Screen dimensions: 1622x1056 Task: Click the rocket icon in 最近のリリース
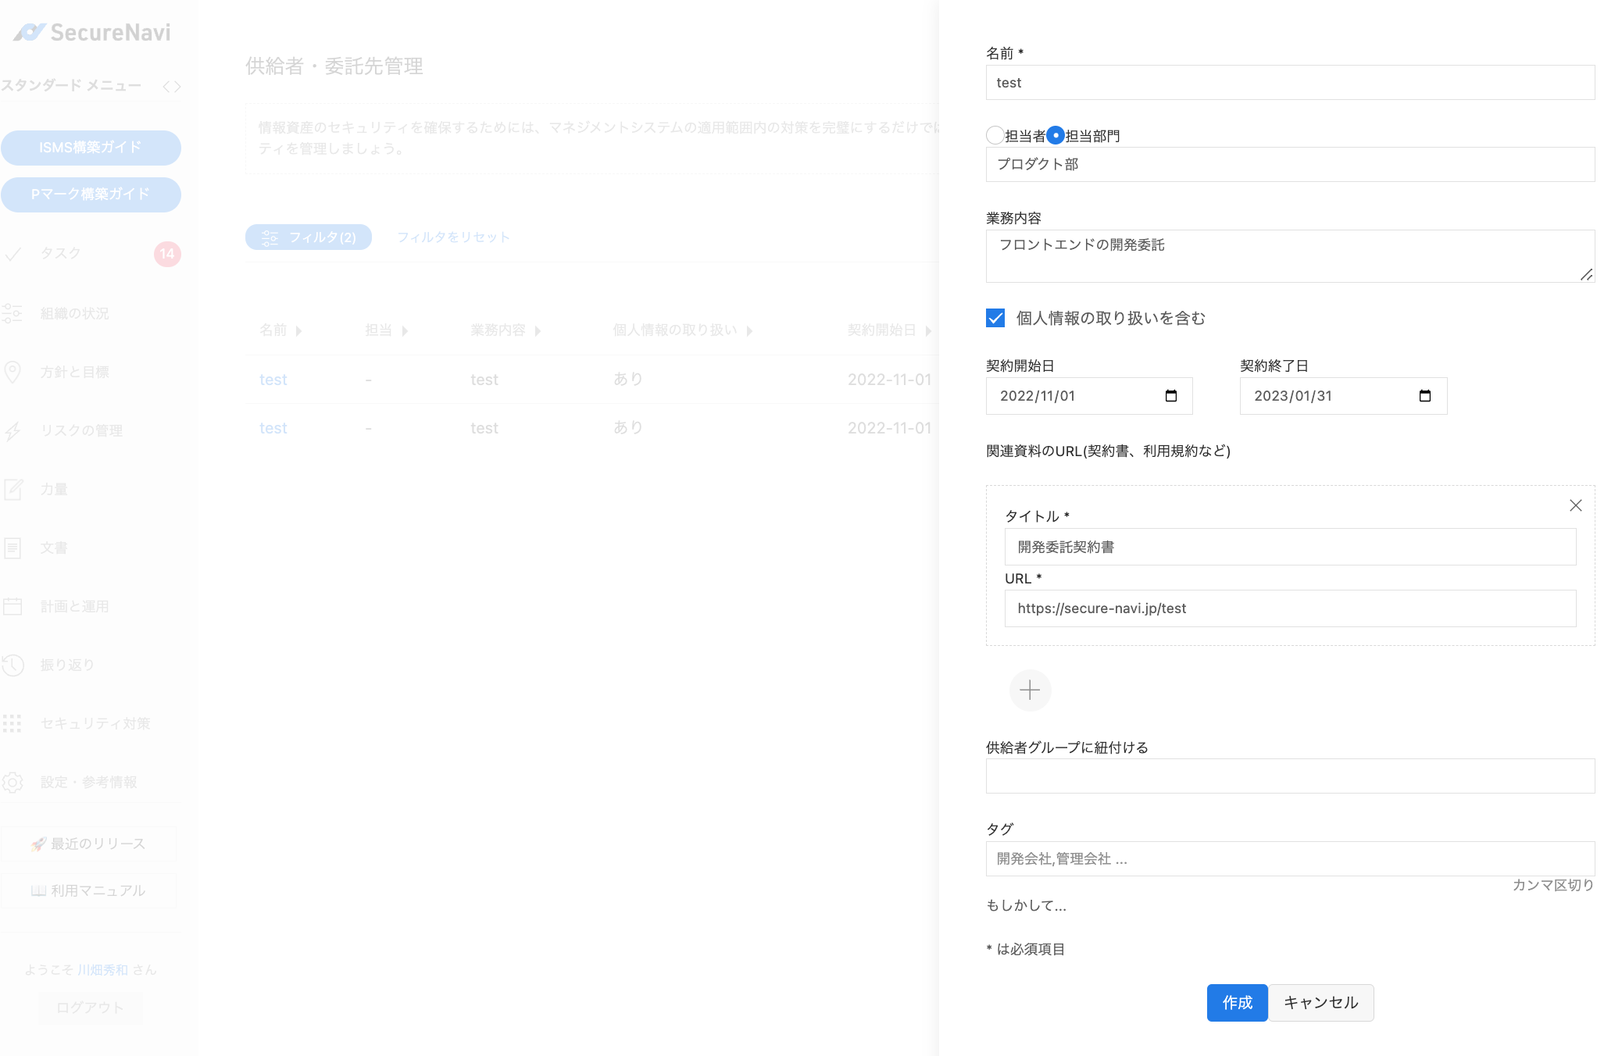(38, 844)
